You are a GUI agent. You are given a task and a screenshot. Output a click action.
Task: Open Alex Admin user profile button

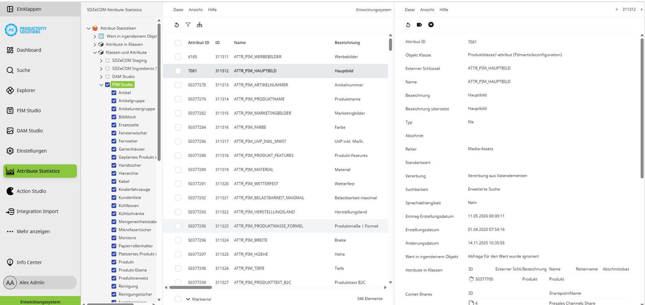coord(40,282)
